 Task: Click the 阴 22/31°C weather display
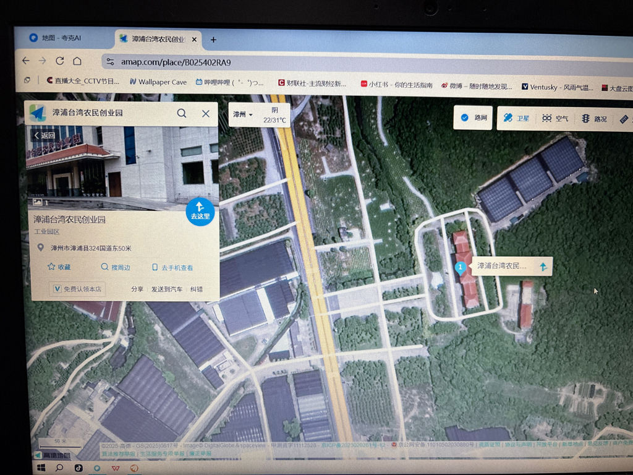click(274, 114)
